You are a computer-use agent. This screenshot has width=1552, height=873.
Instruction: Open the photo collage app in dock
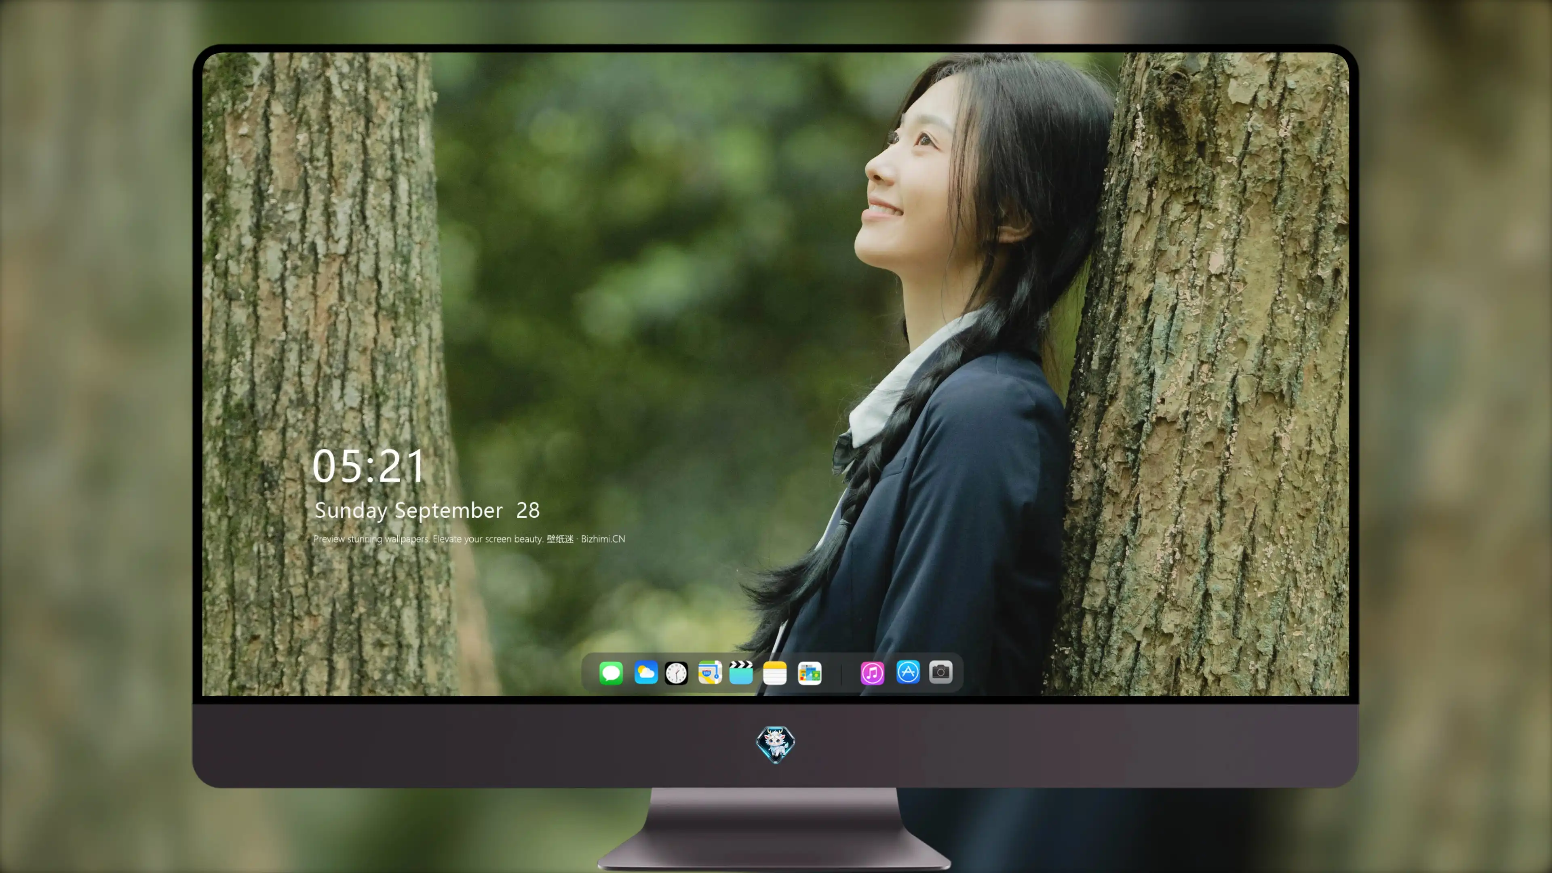tap(809, 673)
